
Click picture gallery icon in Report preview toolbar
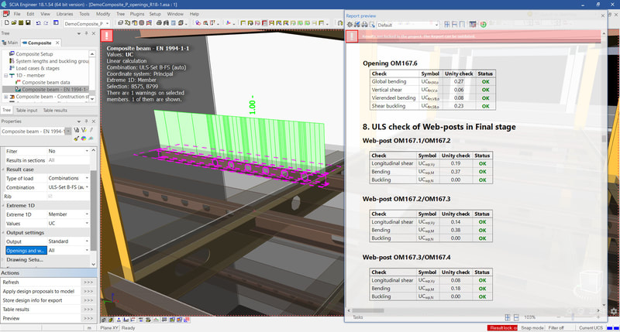(473, 25)
